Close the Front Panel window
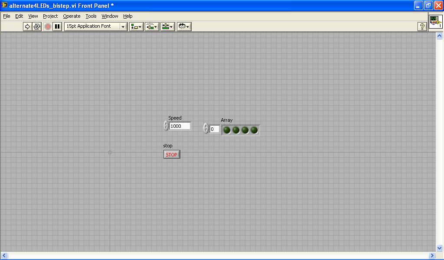Screen dimensions: 444x260 tap(438, 5)
